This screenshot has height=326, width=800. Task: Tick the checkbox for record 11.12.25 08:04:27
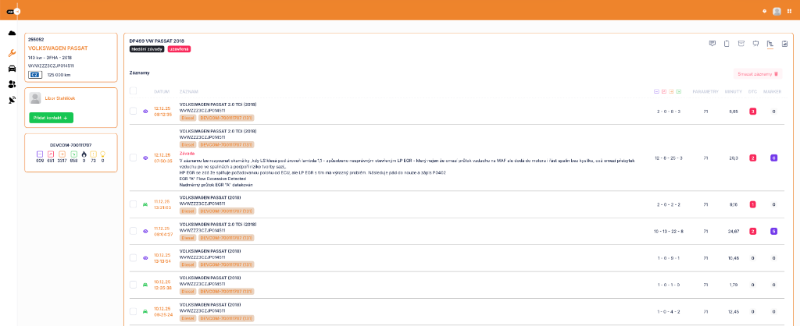pos(133,232)
